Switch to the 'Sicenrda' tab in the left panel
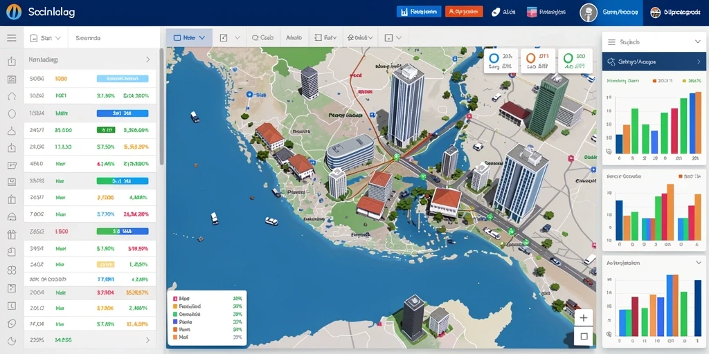 tap(88, 39)
